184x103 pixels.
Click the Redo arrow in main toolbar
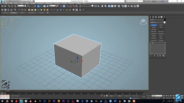5,6
